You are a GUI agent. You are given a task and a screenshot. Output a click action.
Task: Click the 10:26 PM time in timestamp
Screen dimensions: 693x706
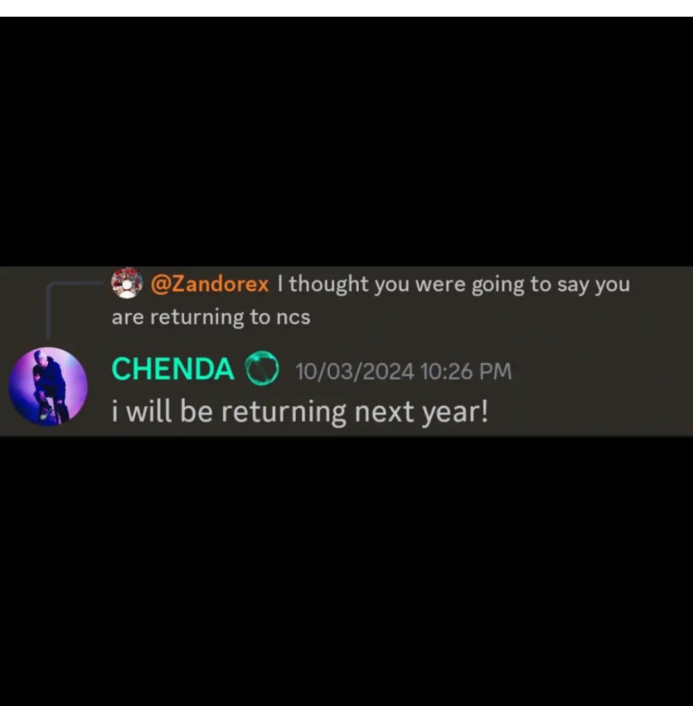pos(466,372)
